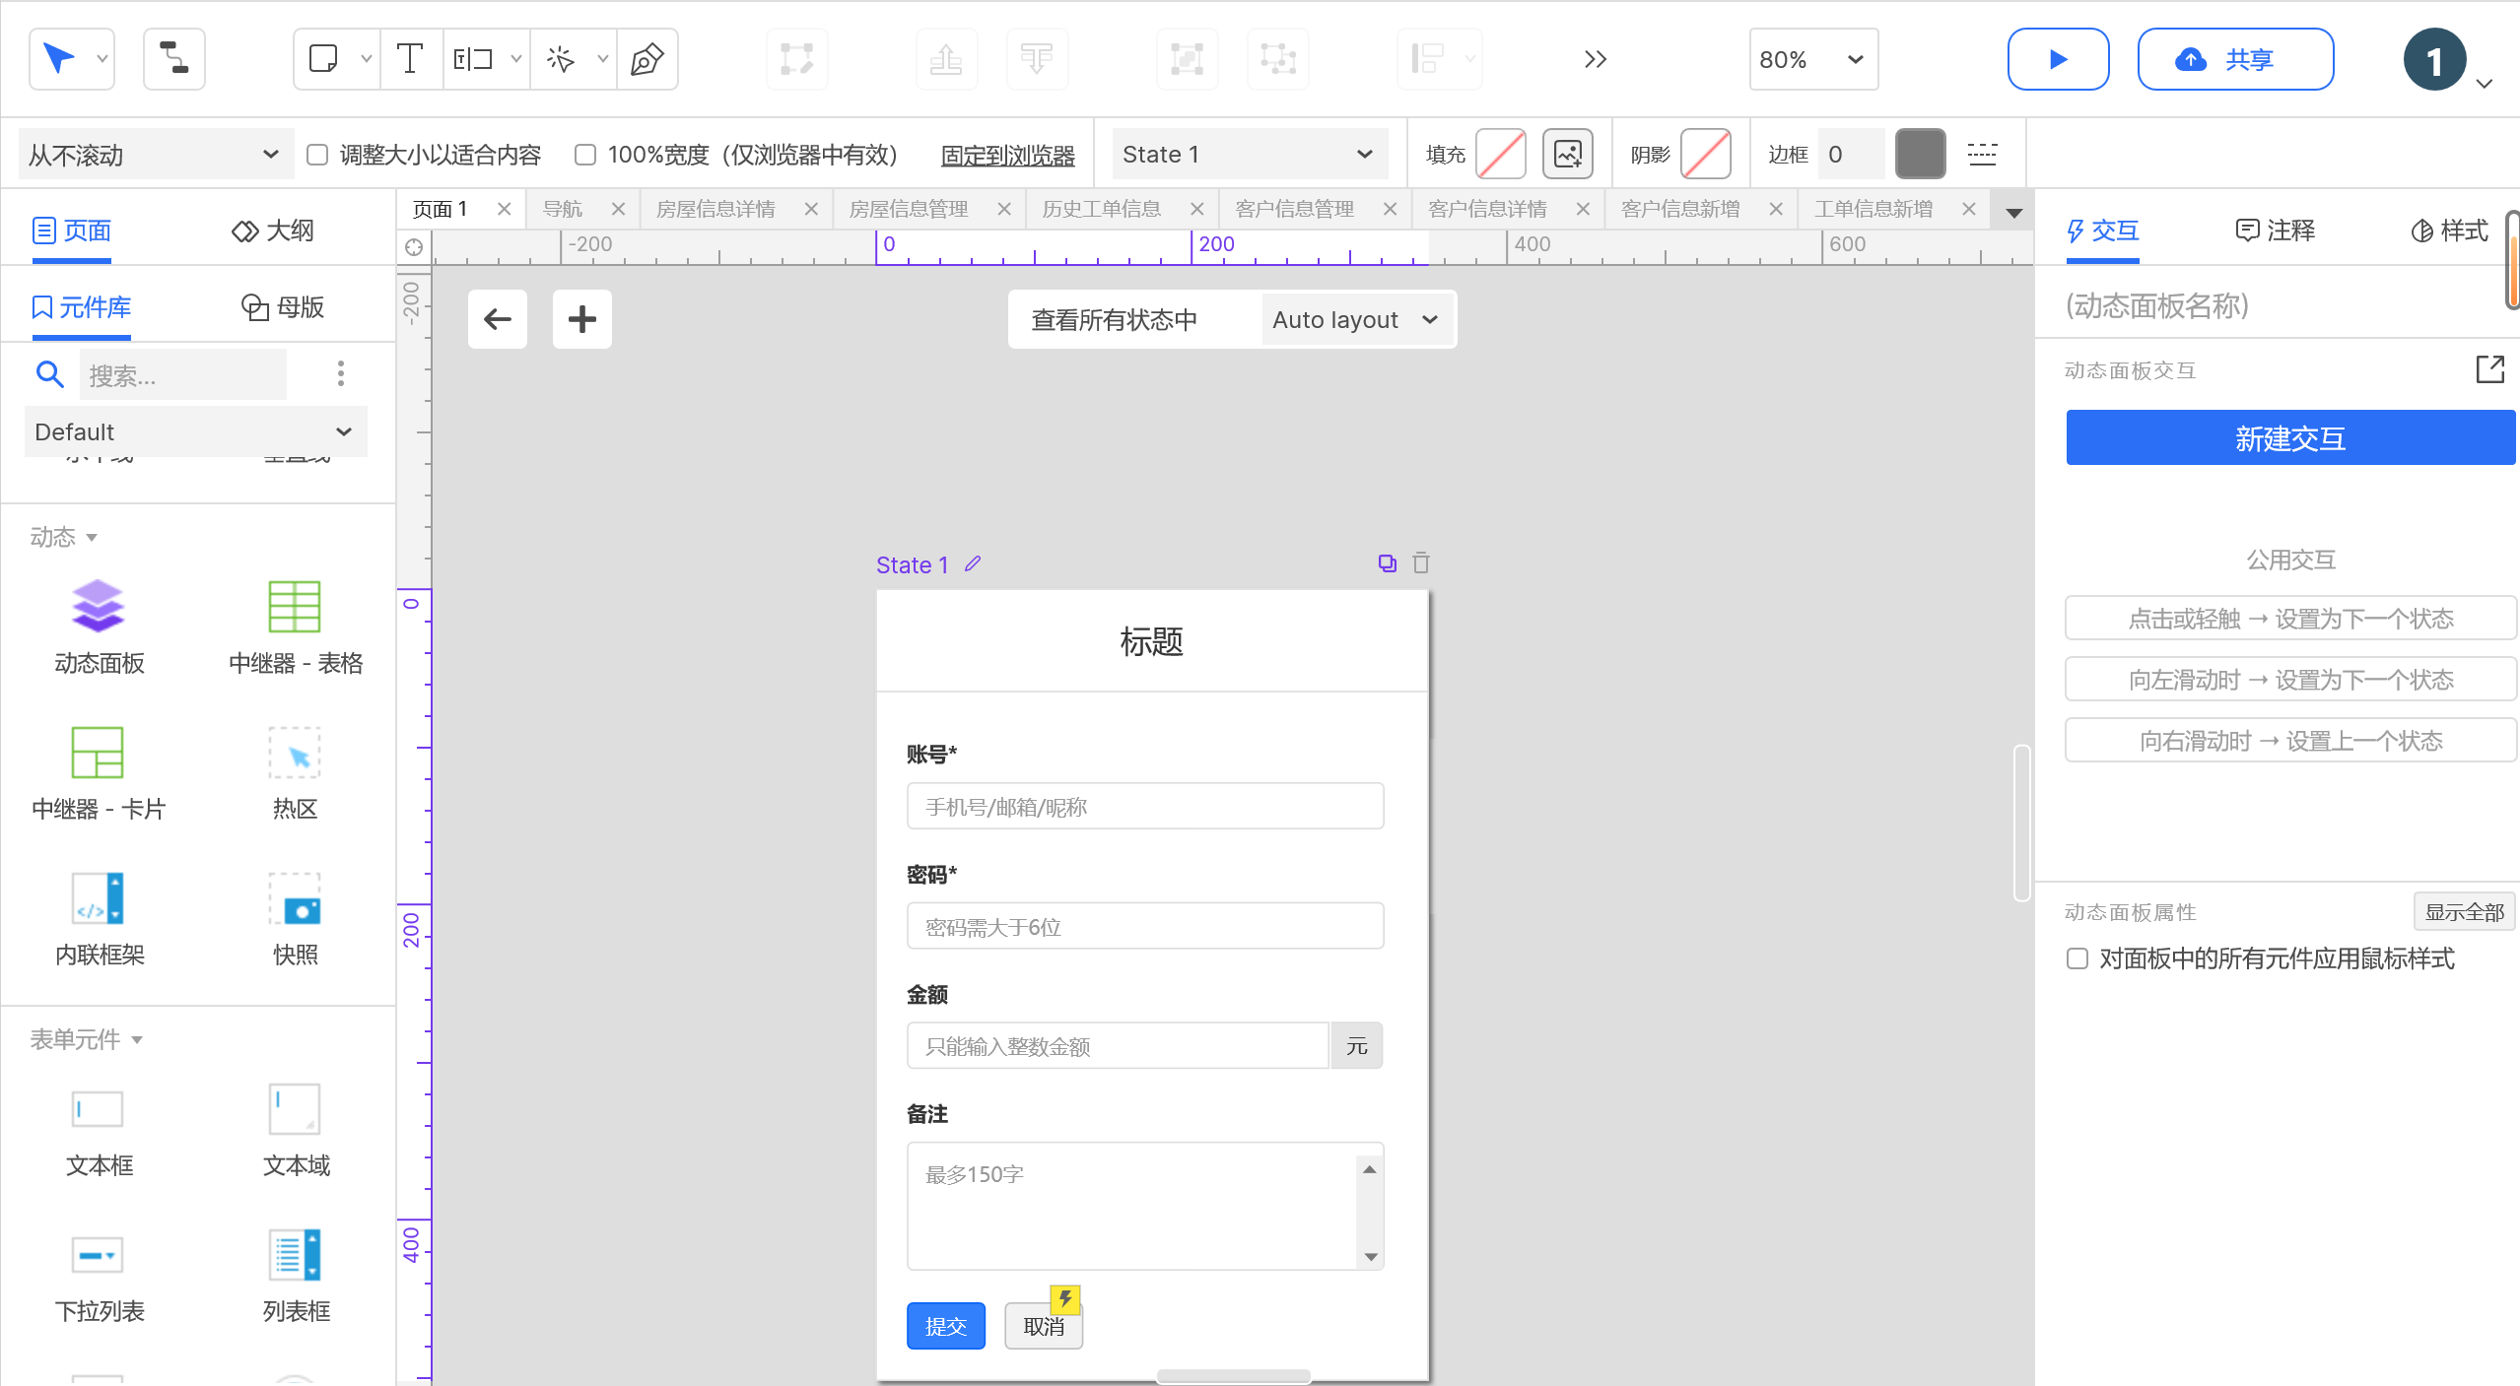Select the connector tool icon

point(174,59)
